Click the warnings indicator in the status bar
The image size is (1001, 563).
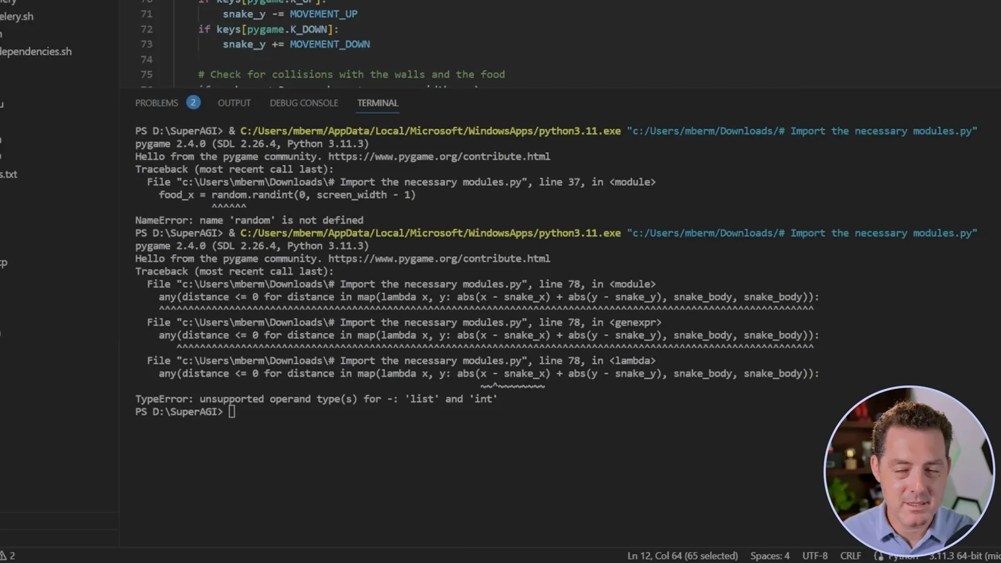(x=8, y=555)
